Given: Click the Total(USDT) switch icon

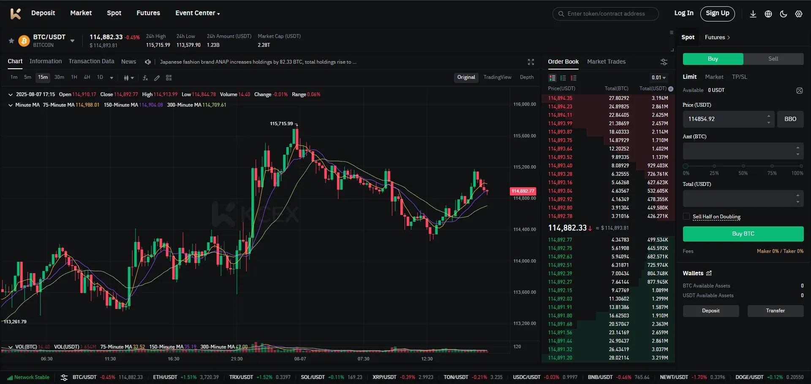Looking at the screenshot, I should [x=671, y=89].
